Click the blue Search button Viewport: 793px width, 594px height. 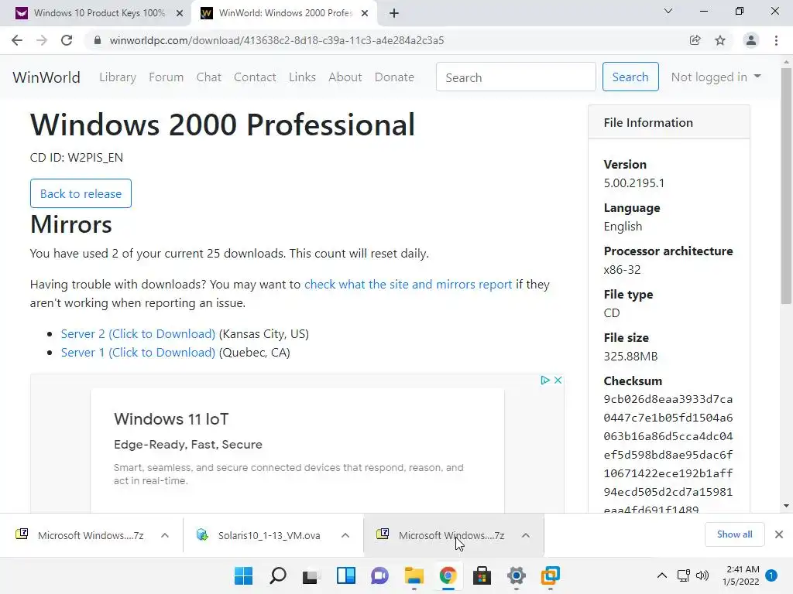coord(630,77)
